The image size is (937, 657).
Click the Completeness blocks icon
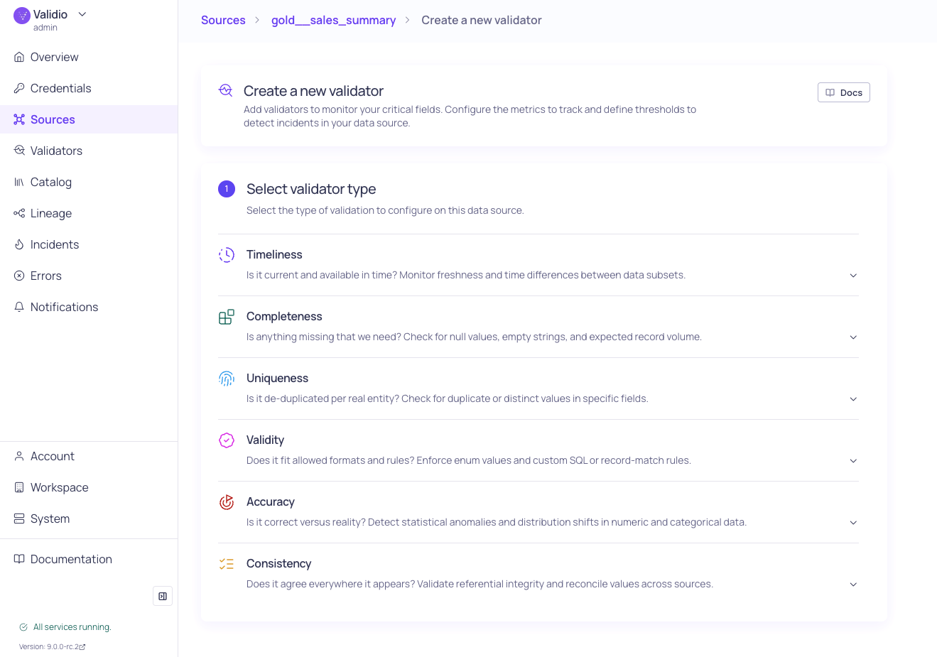(227, 317)
